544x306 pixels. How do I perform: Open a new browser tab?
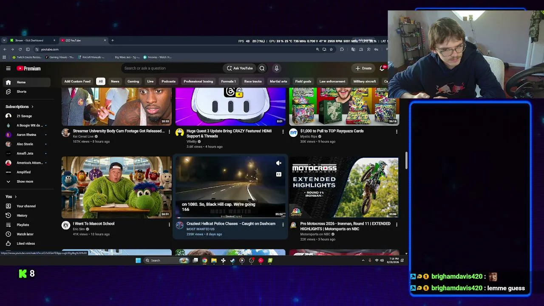113,40
